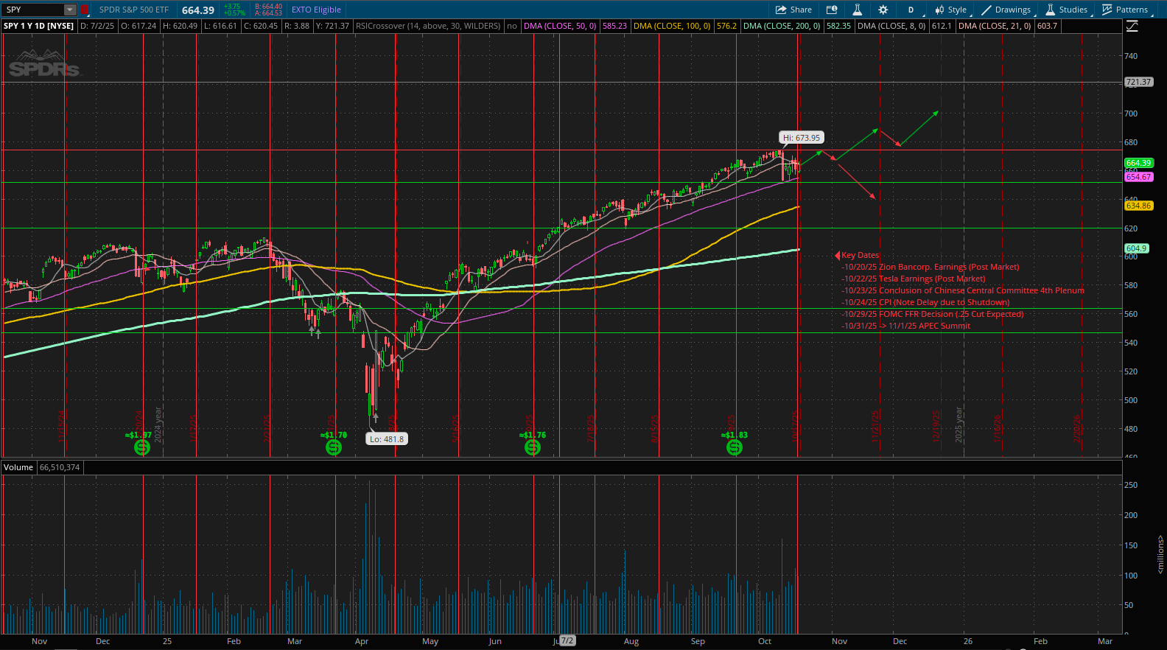
Task: Click the 664.39 last price in header
Action: (x=198, y=10)
